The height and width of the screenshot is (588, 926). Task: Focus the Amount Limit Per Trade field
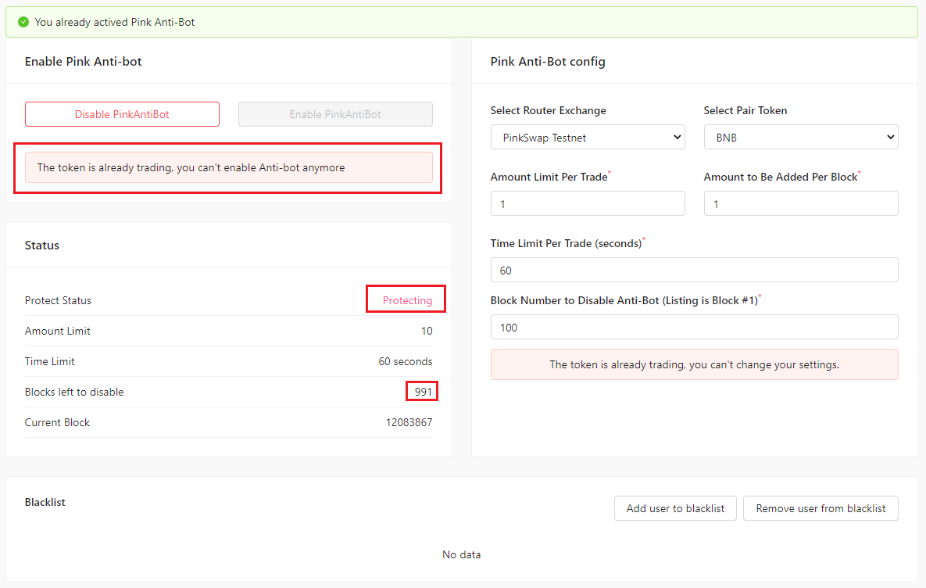coord(588,203)
